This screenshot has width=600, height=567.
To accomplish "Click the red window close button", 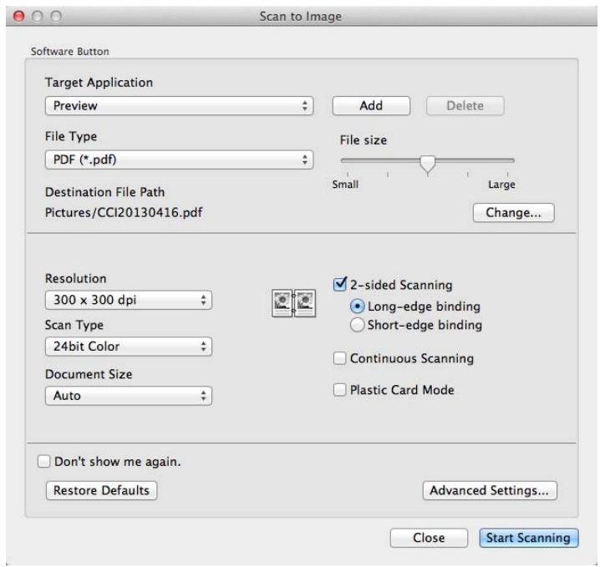I will pyautogui.click(x=18, y=16).
